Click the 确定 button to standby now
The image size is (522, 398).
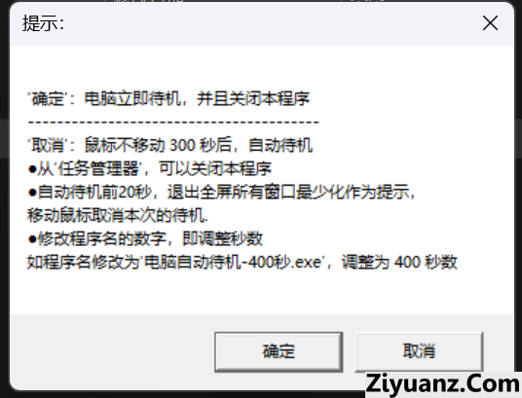[x=279, y=351]
